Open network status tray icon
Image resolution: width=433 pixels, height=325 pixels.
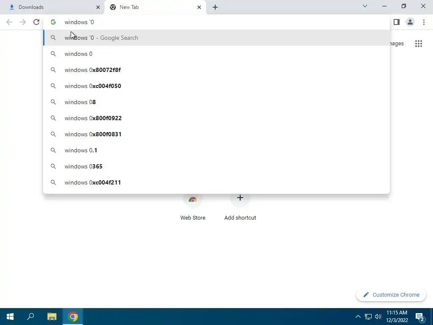(368, 317)
